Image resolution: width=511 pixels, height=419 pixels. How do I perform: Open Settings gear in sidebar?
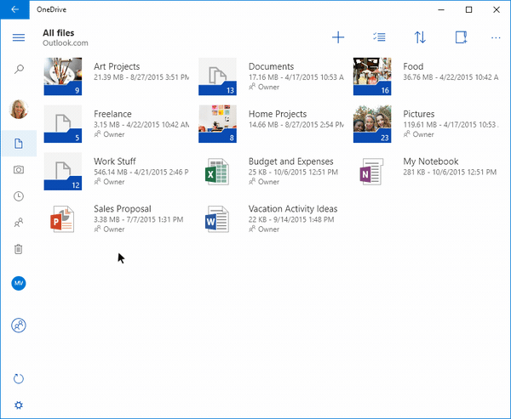[18, 405]
